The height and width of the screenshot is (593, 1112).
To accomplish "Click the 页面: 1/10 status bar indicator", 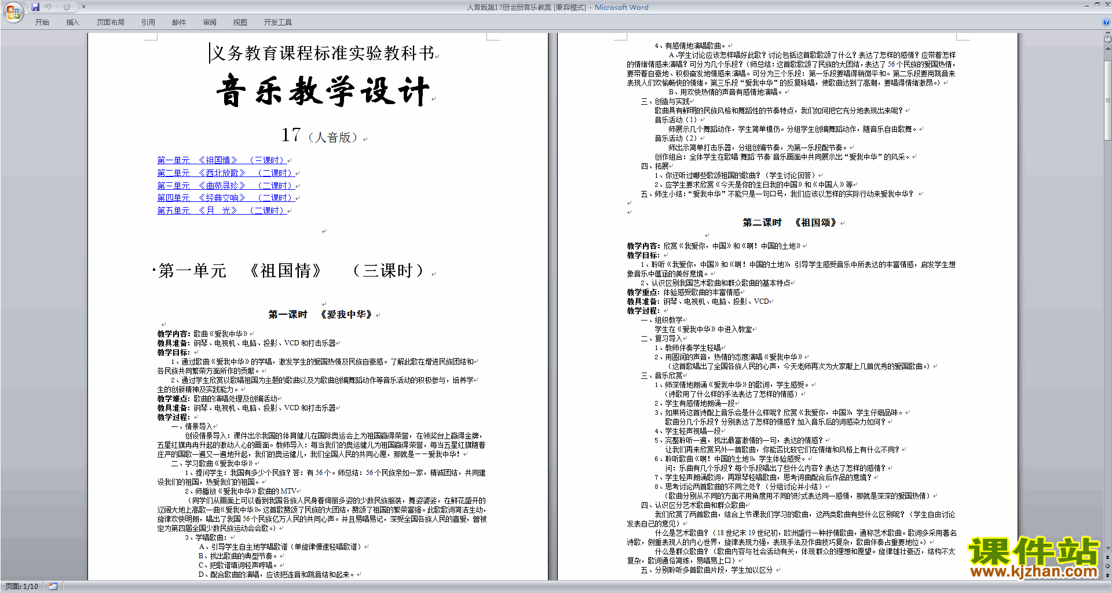I will point(22,587).
